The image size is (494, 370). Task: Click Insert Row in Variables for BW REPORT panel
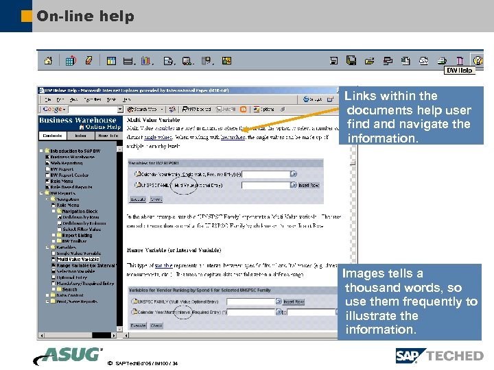tap(309, 185)
